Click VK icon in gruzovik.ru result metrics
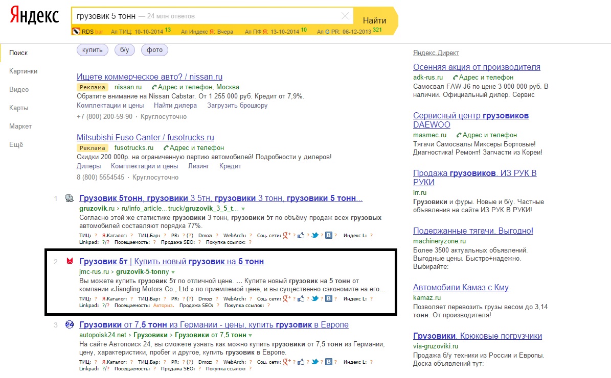This screenshot has height=378, width=611. click(x=329, y=235)
